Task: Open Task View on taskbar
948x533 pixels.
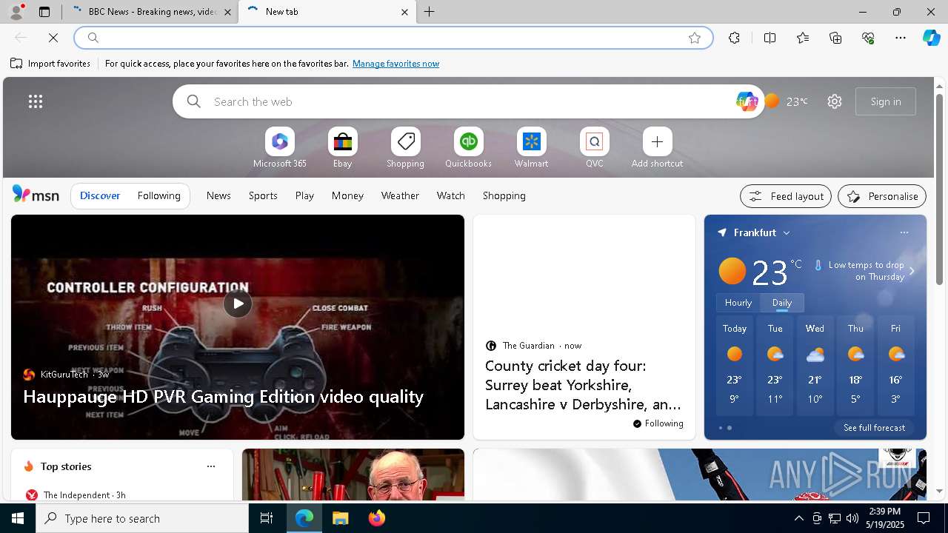Action: pyautogui.click(x=267, y=518)
